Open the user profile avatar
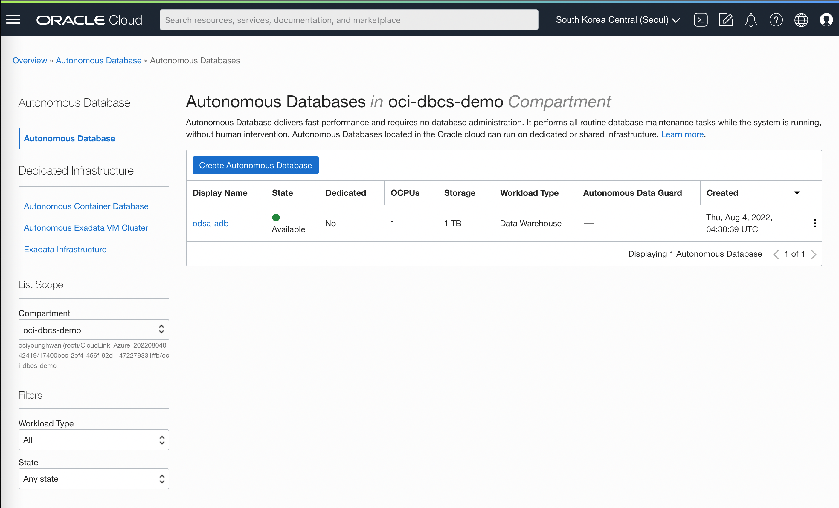839x508 pixels. (826, 20)
